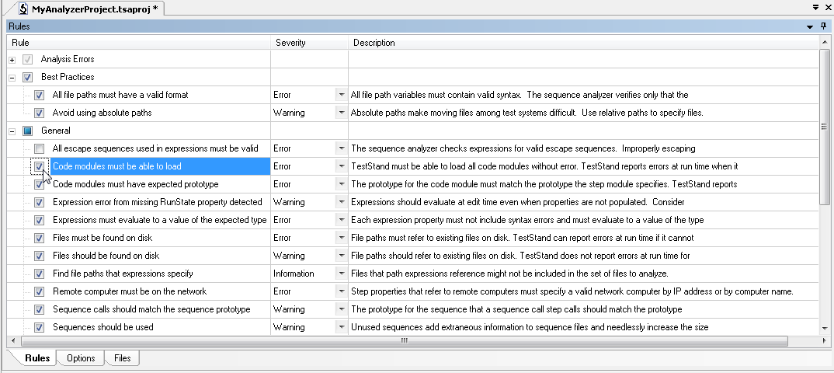This screenshot has width=834, height=373.
Task: Open severity dropdown for 'Code modules must be able to load'
Action: 340,166
